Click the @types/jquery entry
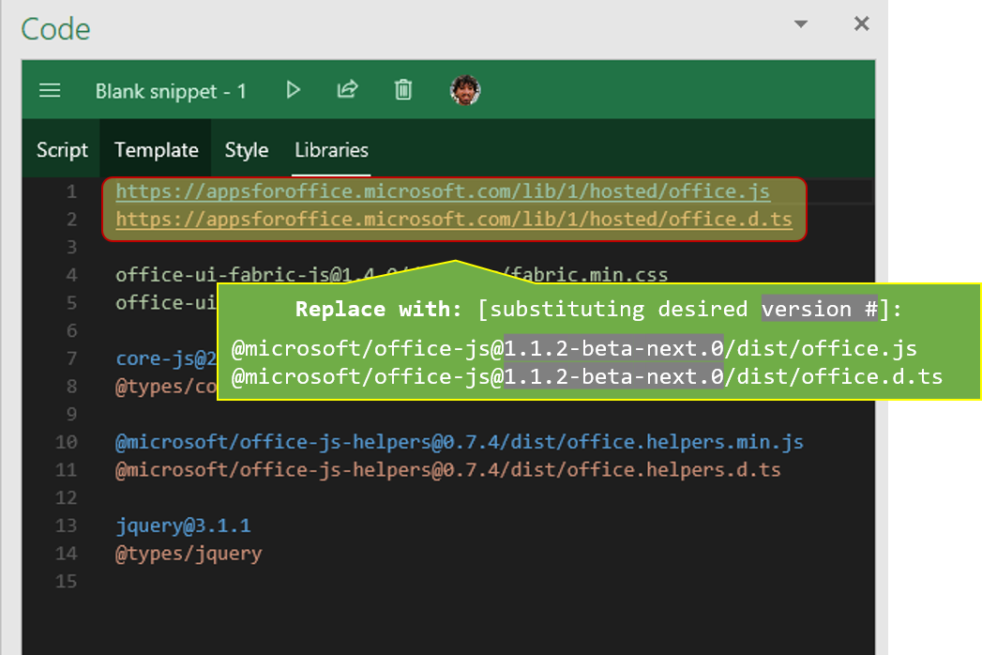The width and height of the screenshot is (982, 655). [189, 554]
